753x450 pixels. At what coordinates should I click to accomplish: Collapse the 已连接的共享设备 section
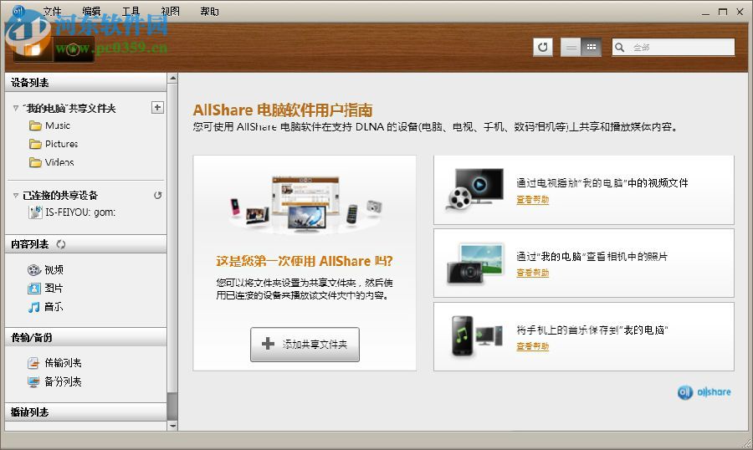coord(16,196)
